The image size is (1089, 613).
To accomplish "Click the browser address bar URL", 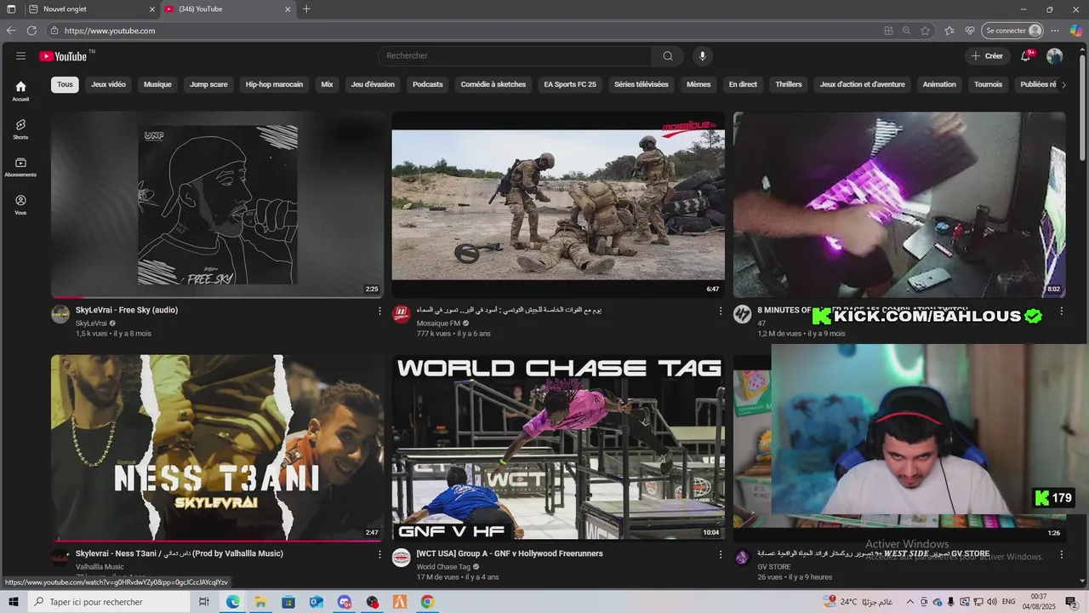I will click(110, 31).
